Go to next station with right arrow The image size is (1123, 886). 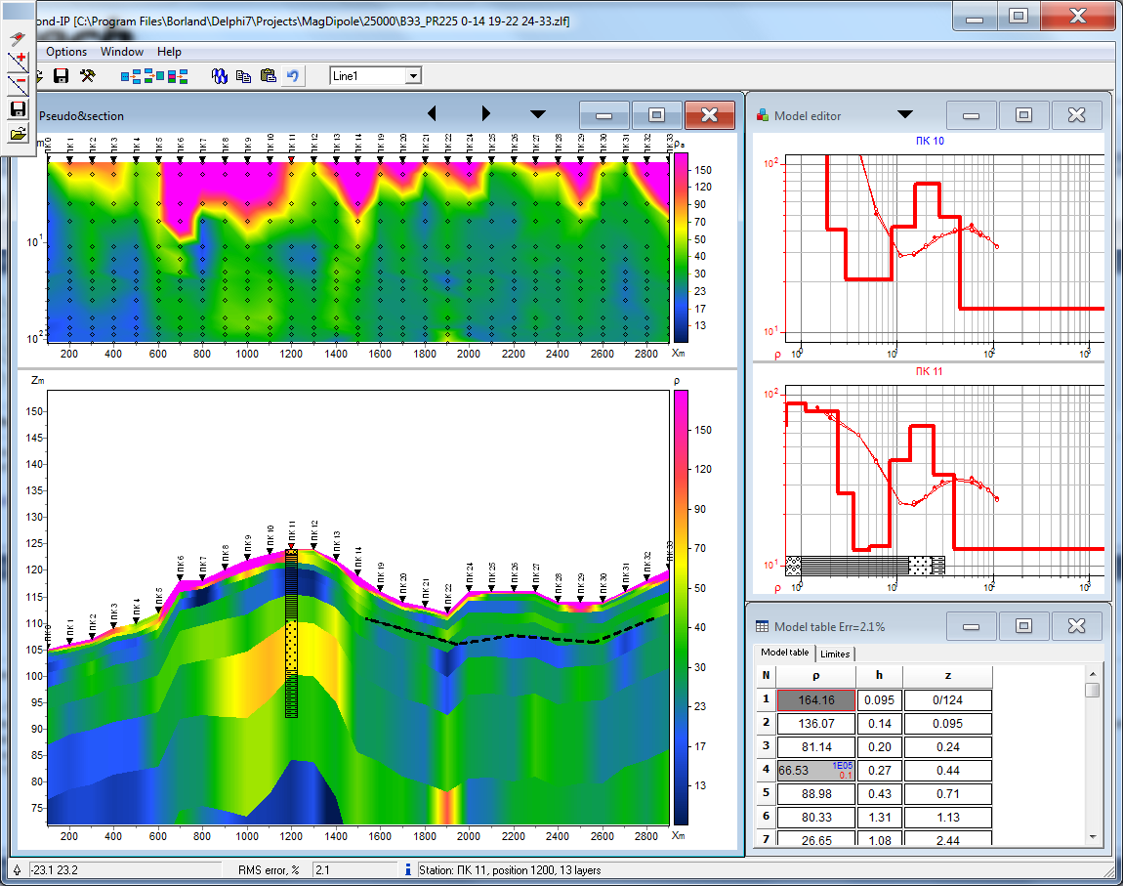pos(485,114)
